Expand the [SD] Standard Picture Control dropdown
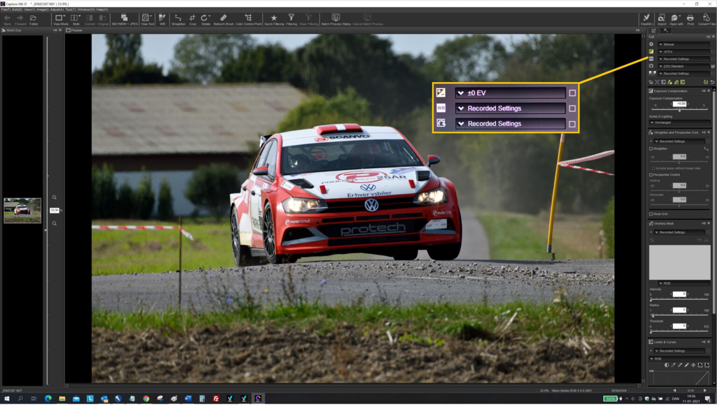This screenshot has width=717, height=405. pos(681,66)
